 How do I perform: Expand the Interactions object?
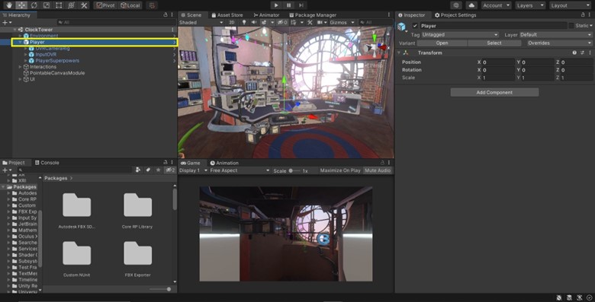click(x=20, y=67)
